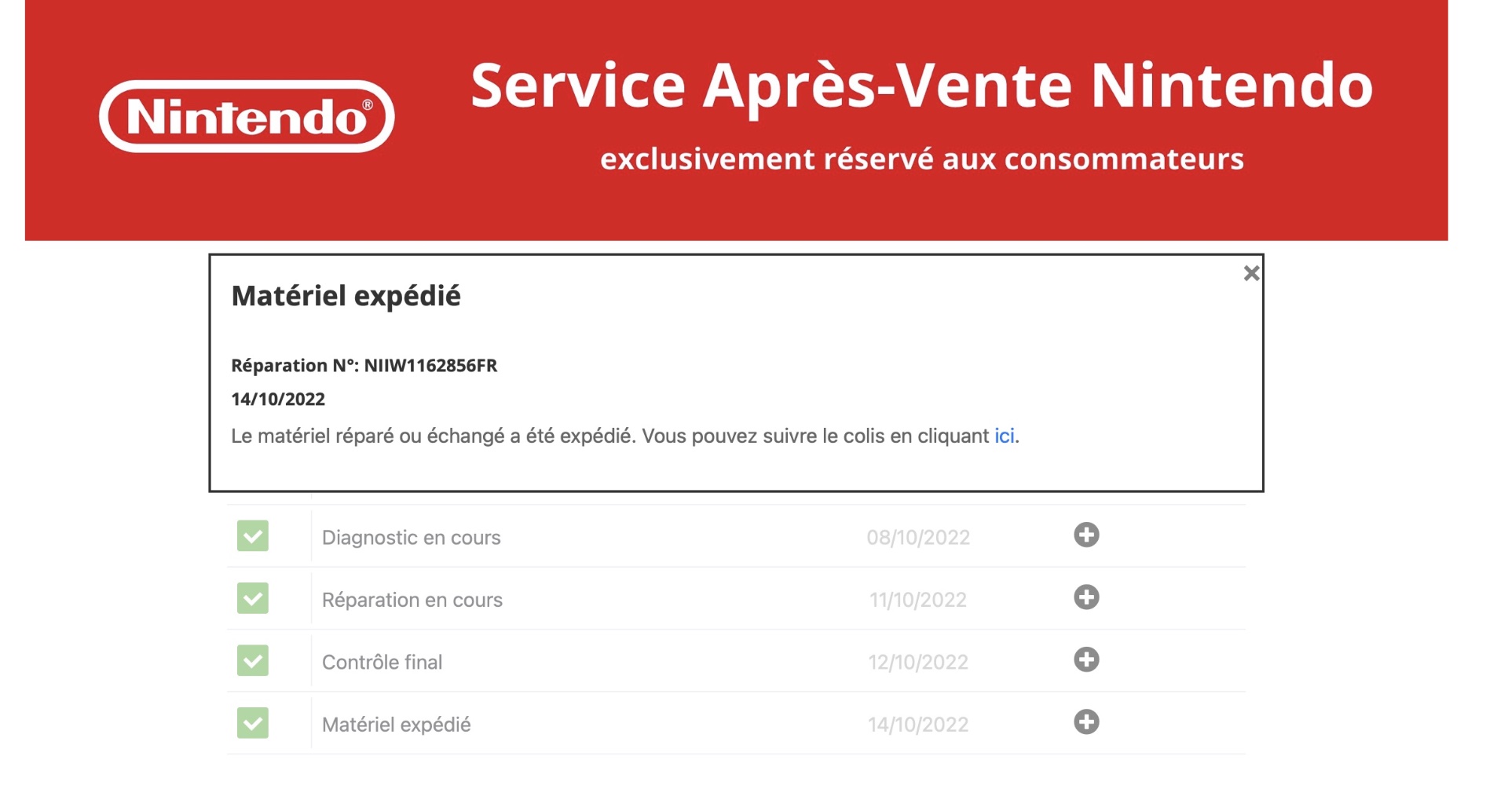1508x807 pixels.
Task: Click the Nintendo logo in the header
Action: [247, 116]
